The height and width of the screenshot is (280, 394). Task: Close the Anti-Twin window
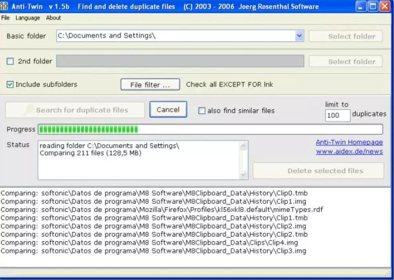385,6
